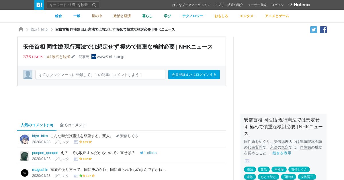Click the 政治と経済 category label under title

click(x=61, y=57)
